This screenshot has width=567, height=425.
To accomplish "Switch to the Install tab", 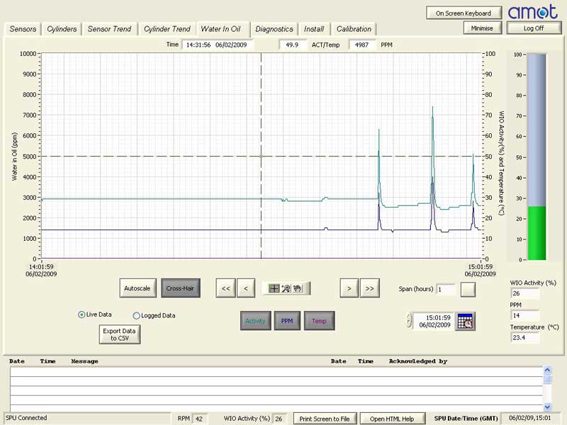I will pyautogui.click(x=314, y=29).
